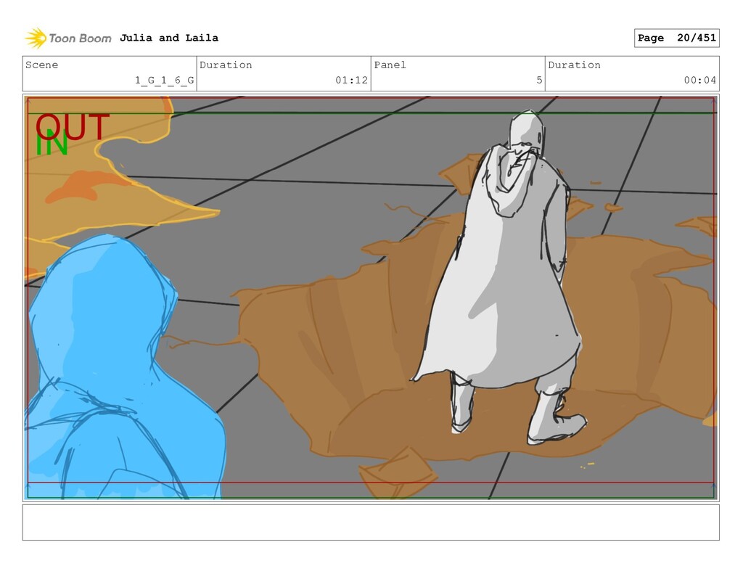The image size is (743, 574).
Task: Click the 'Scene' header label
Action: (41, 65)
